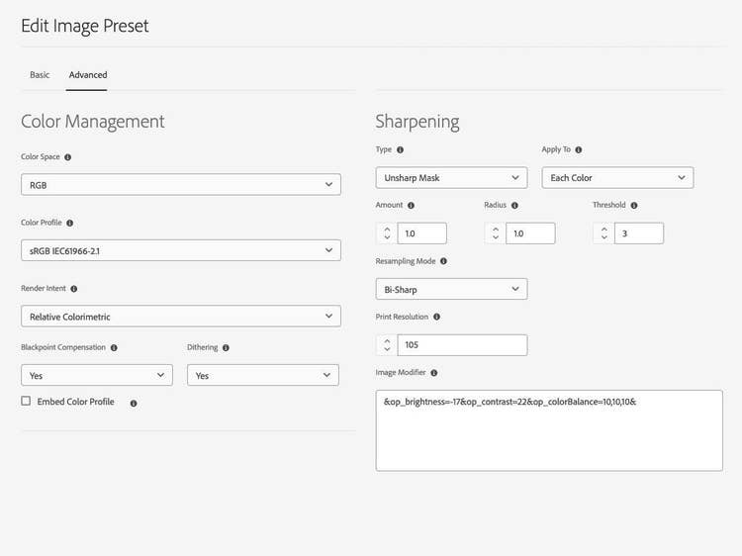The height and width of the screenshot is (556, 742).
Task: Open the Unsharp Mask type dropdown
Action: pos(451,177)
